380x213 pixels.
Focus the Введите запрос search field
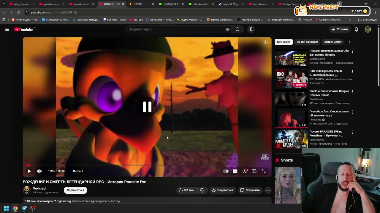tap(175, 29)
